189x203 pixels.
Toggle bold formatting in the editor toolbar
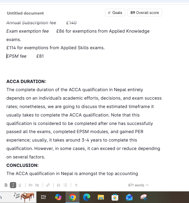click(x=6, y=185)
